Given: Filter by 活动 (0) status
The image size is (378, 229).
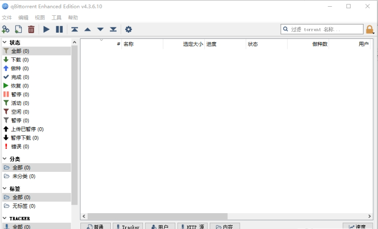Looking at the screenshot, I should click(37, 103).
